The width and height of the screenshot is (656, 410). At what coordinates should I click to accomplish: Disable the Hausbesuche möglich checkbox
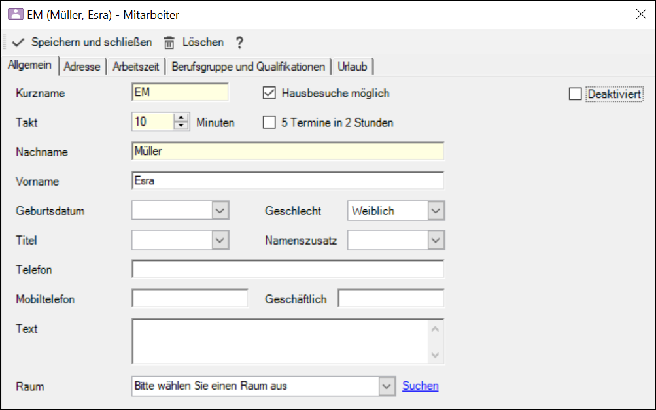click(269, 93)
